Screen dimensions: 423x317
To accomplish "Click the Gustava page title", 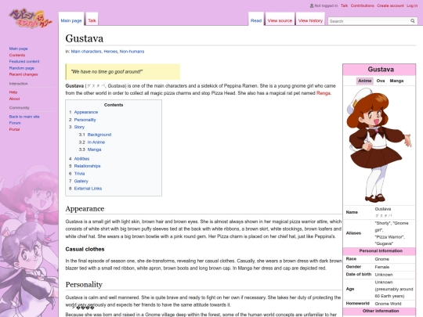I will click(x=84, y=38).
